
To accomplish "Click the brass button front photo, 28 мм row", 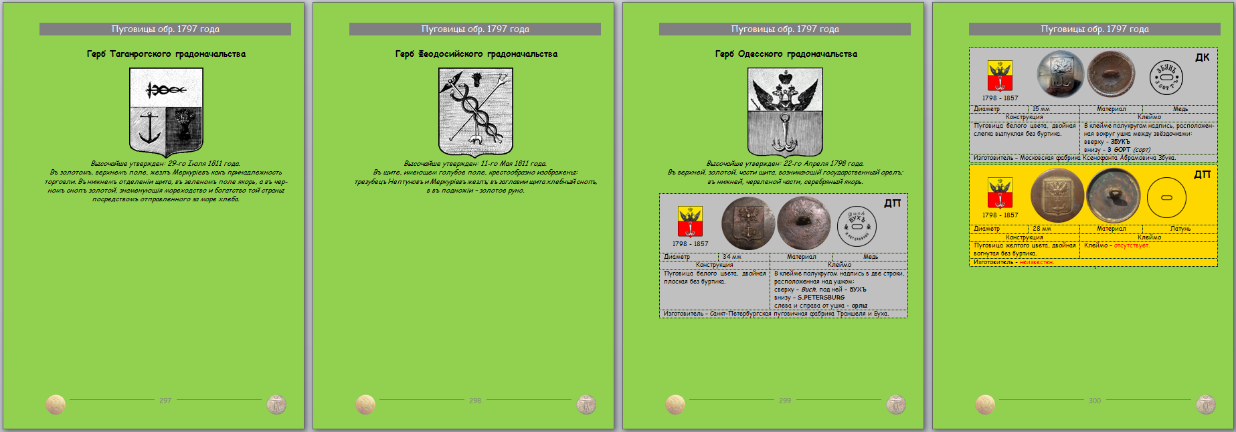I will click(x=1057, y=195).
